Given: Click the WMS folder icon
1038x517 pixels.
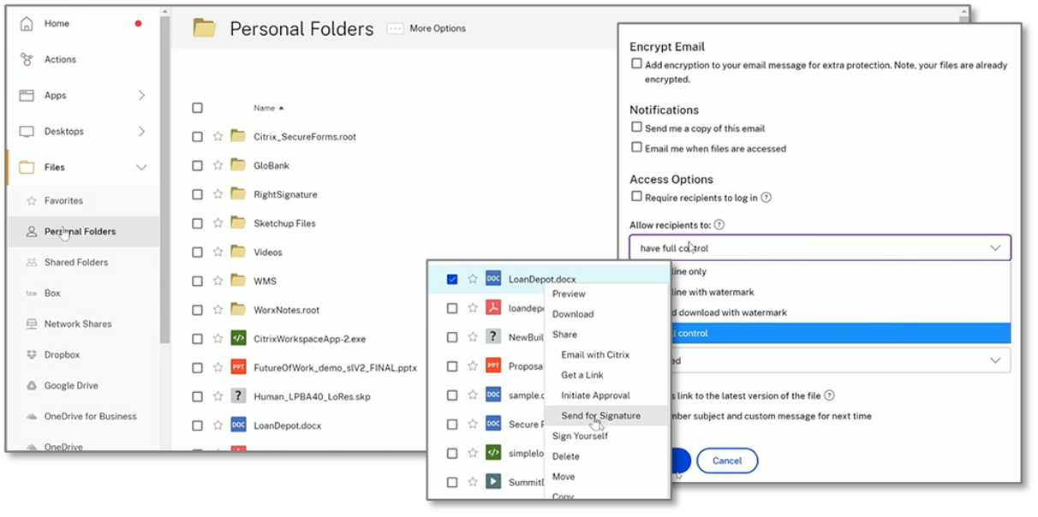Looking at the screenshot, I should click(238, 281).
